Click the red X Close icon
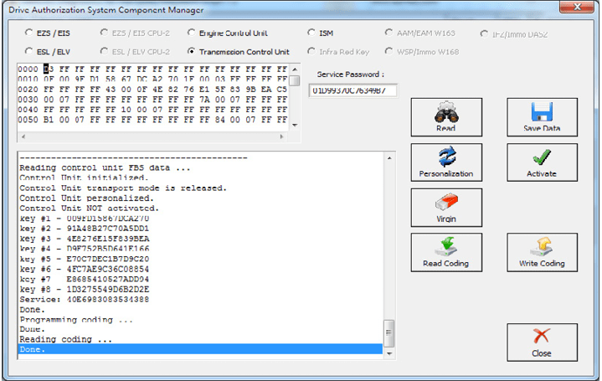The height and width of the screenshot is (381, 602). click(x=542, y=337)
